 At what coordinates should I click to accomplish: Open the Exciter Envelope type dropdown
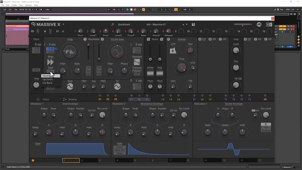[x=234, y=104]
